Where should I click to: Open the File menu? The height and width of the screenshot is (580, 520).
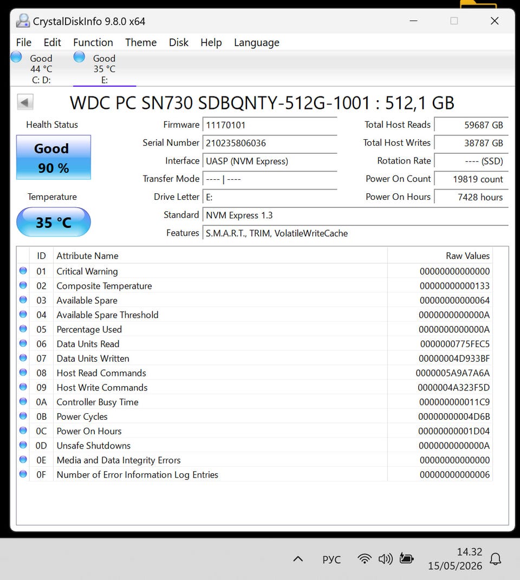24,43
